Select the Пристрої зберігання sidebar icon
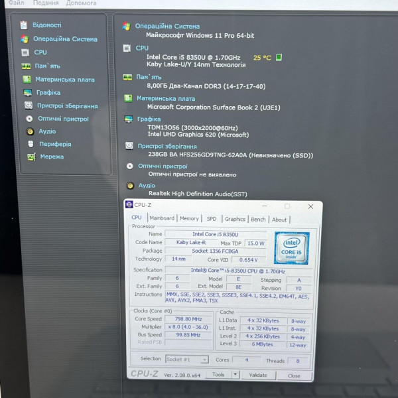Screen dimensions: 398x398 [x=29, y=105]
